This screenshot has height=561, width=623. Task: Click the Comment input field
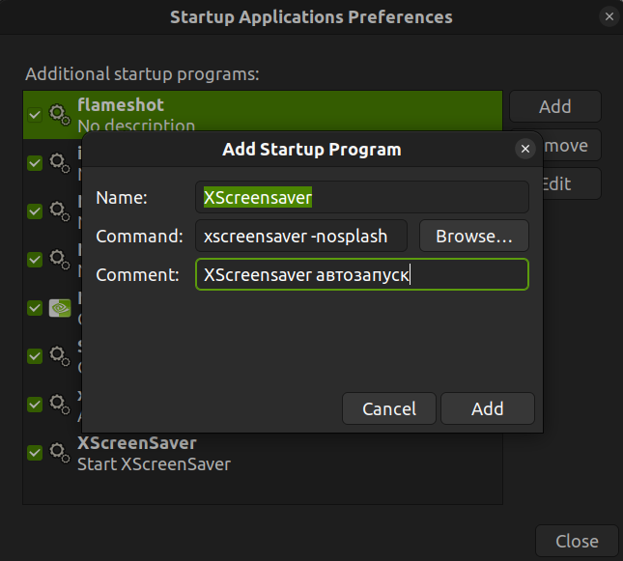tap(362, 274)
